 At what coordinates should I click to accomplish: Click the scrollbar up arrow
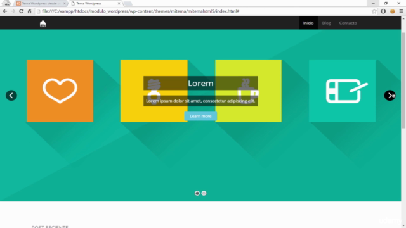(x=403, y=18)
